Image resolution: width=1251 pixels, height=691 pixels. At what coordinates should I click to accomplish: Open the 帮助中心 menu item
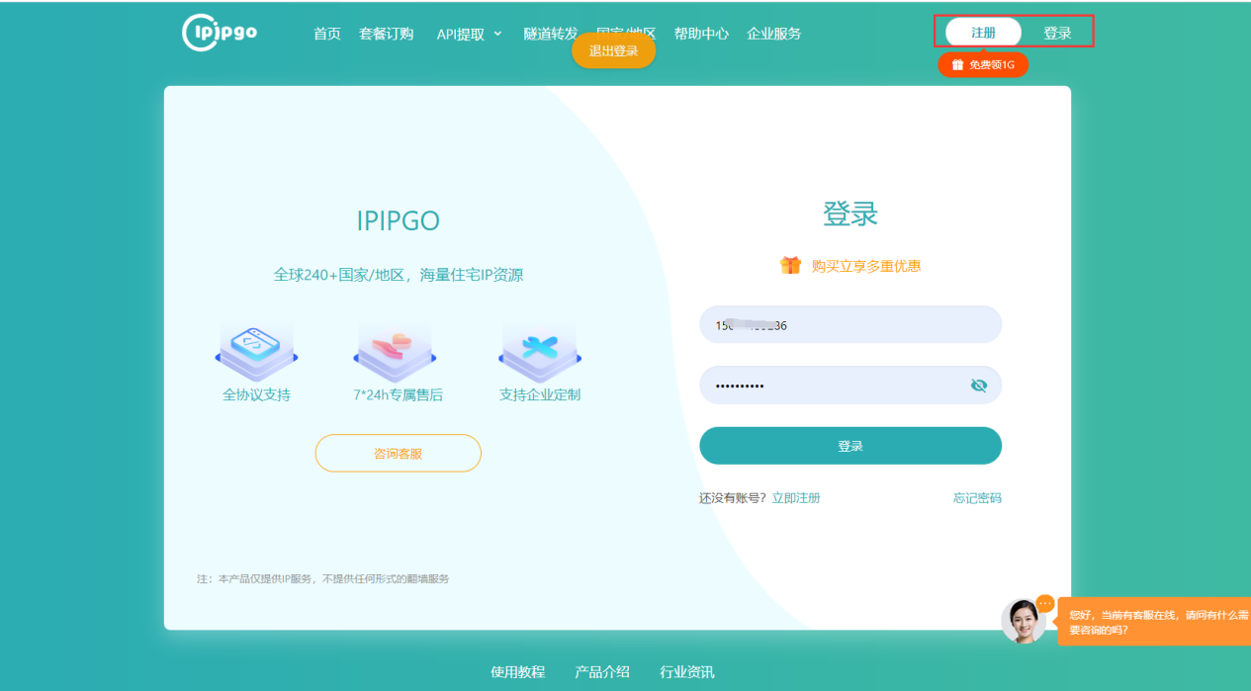(701, 34)
